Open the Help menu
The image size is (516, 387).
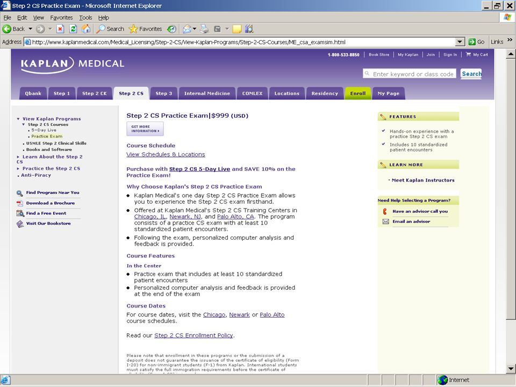click(103, 18)
